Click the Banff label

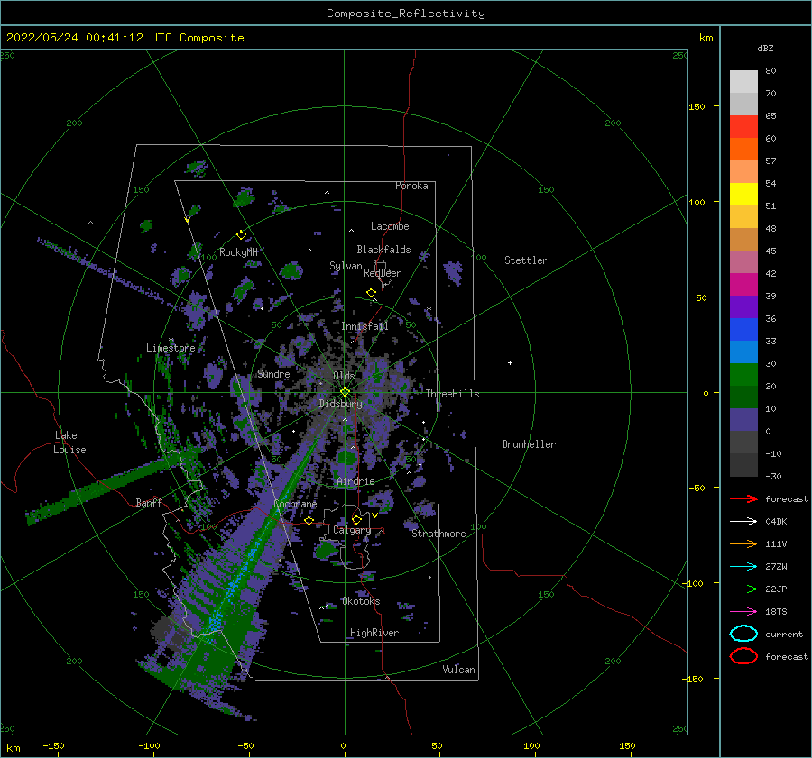[149, 502]
